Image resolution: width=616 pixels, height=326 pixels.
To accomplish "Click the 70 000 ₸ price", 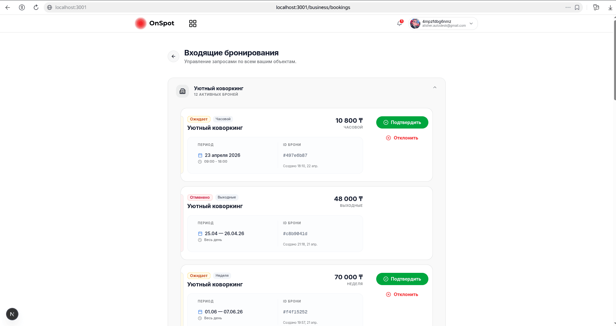I will 349,277.
